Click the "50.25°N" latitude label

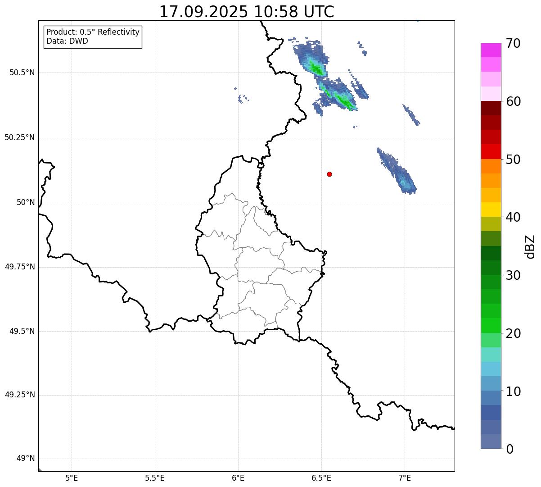[x=20, y=137]
